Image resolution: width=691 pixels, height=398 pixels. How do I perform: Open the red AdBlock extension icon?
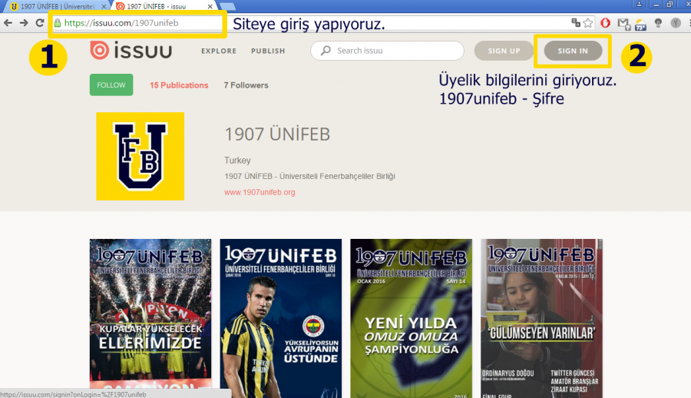coord(606,23)
